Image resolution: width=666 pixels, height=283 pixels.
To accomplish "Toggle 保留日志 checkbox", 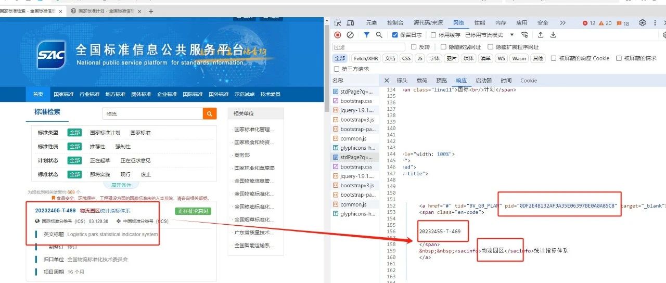I will pos(395,35).
